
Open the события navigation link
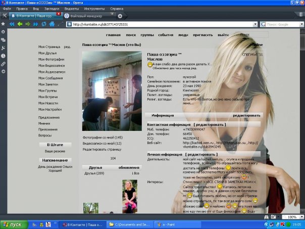[166, 35]
